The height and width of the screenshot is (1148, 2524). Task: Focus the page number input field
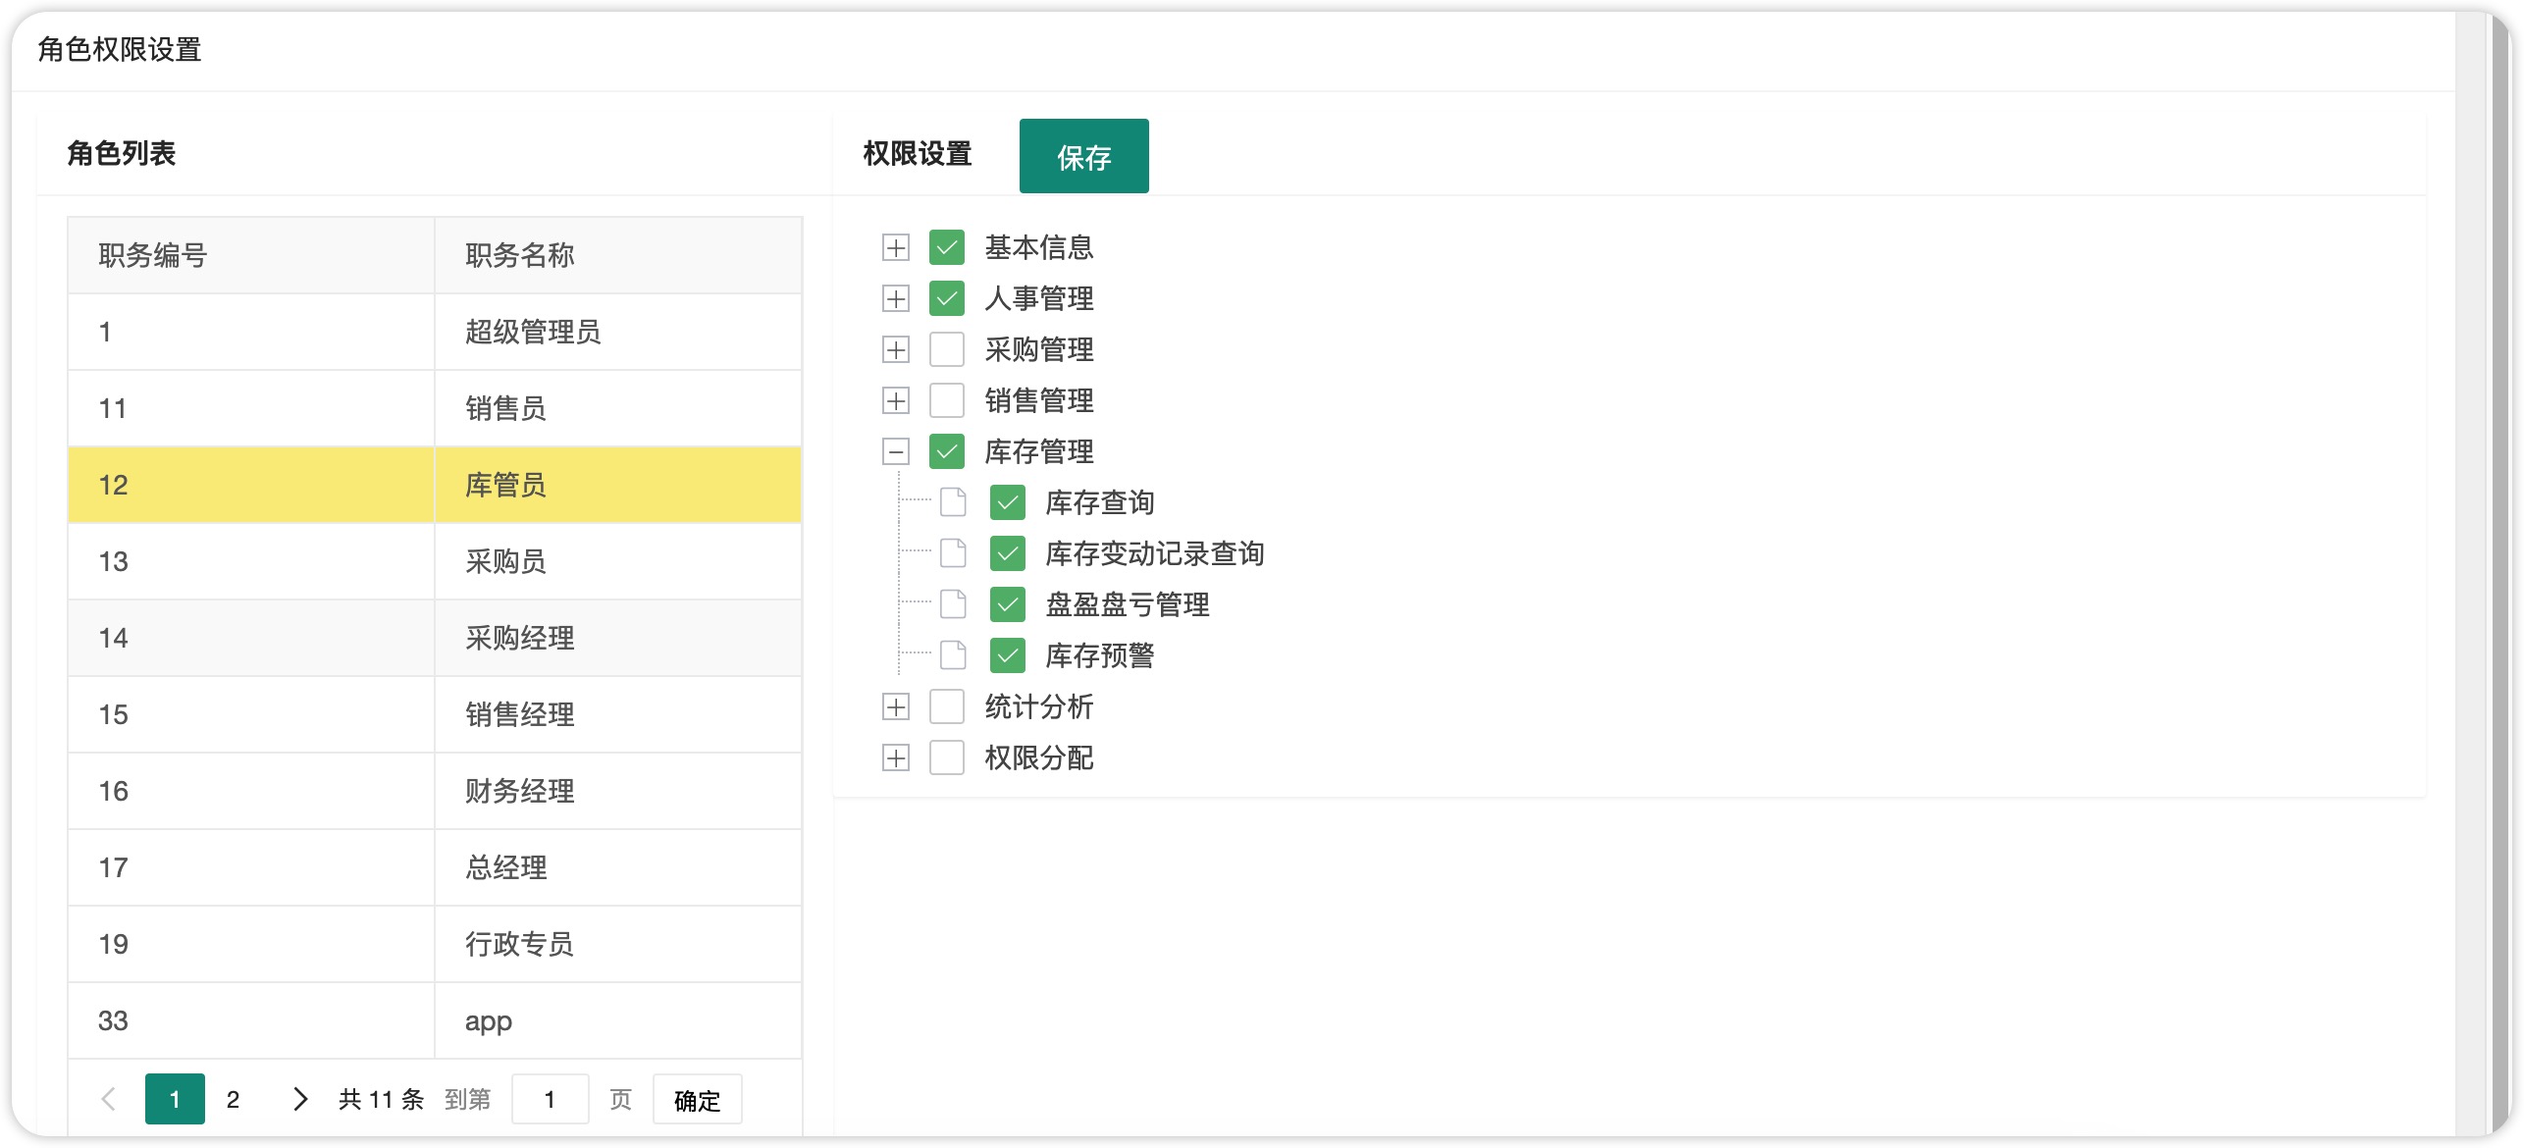(x=550, y=1099)
